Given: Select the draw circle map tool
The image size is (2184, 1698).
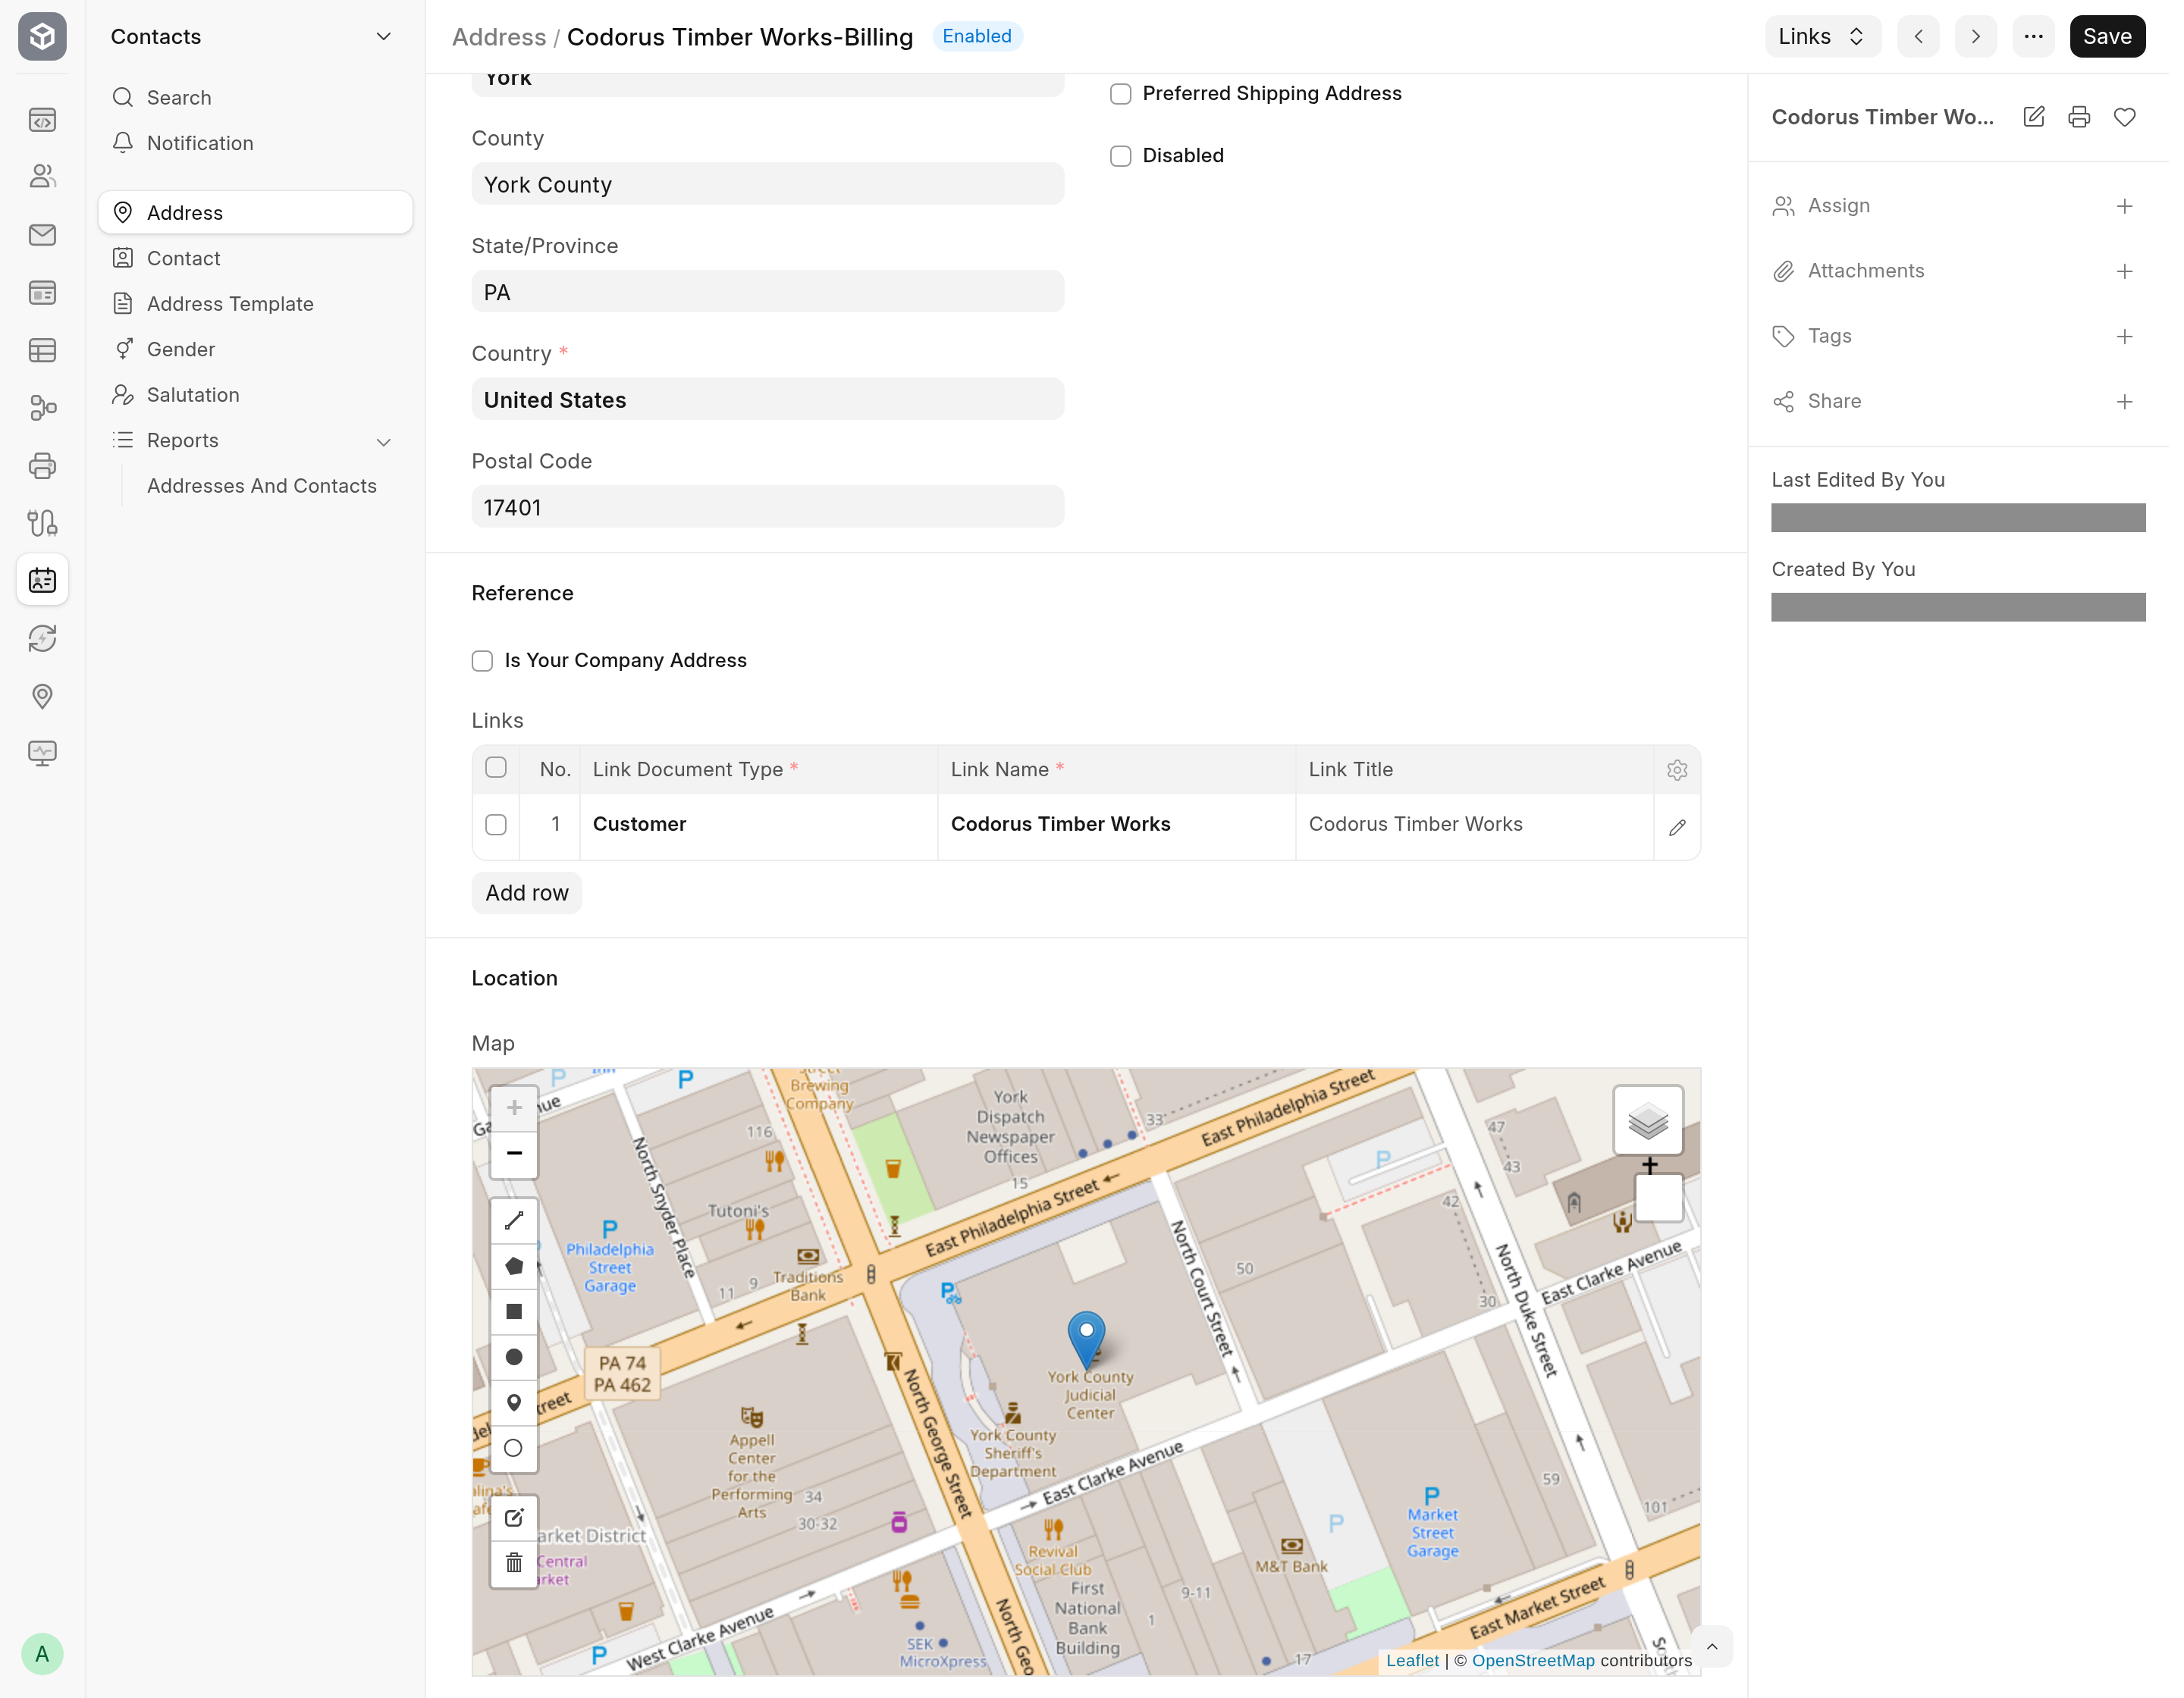Looking at the screenshot, I should coord(514,1357).
